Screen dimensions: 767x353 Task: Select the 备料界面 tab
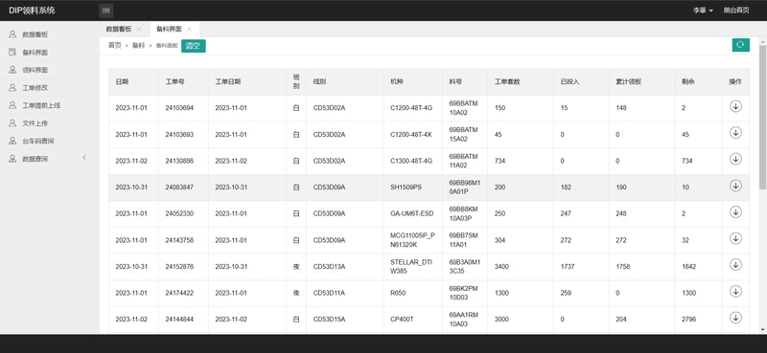(169, 30)
